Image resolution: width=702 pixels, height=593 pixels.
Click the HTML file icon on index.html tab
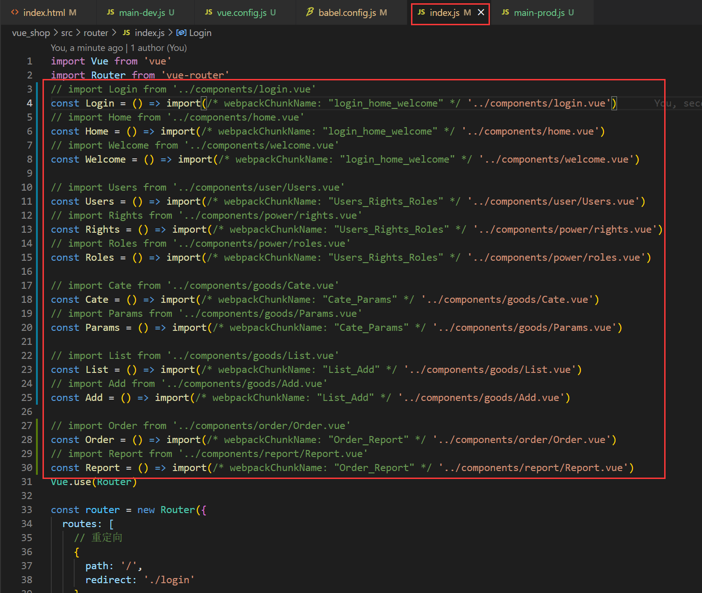(x=15, y=13)
